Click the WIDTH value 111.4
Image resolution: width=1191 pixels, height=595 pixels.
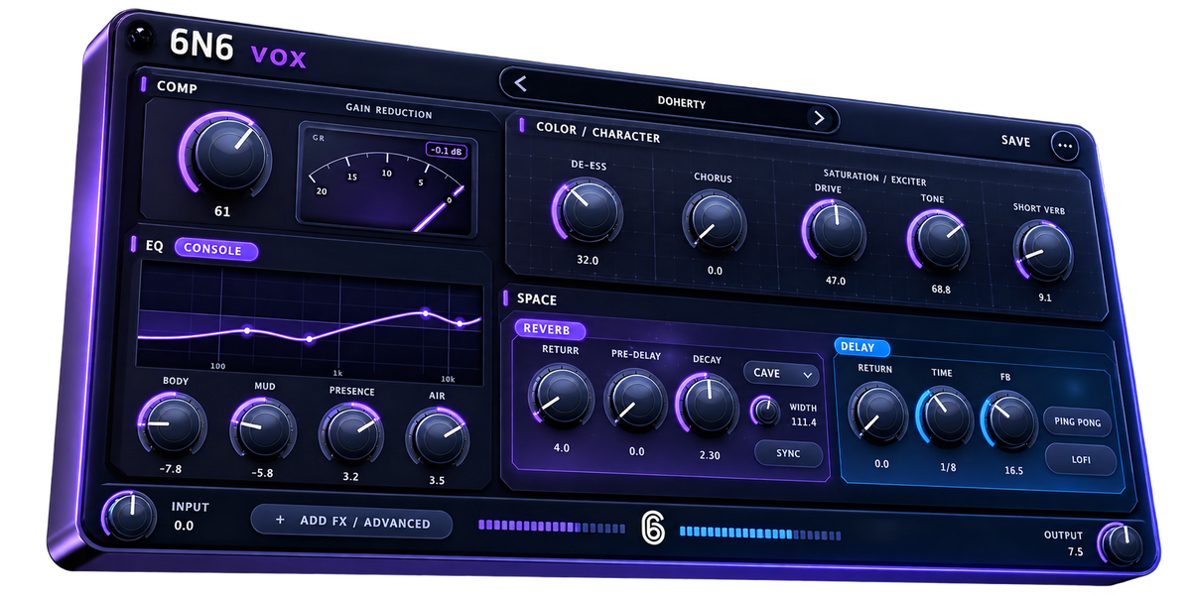tap(804, 422)
